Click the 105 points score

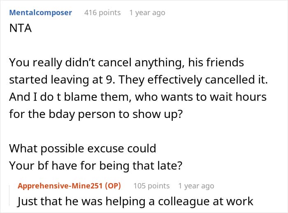pyautogui.click(x=151, y=186)
